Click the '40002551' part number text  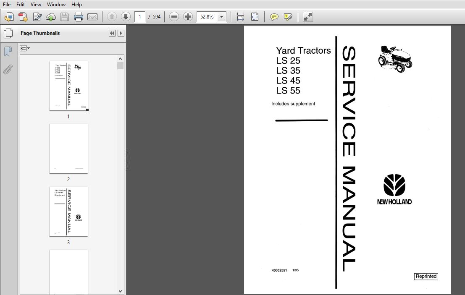[279, 270]
